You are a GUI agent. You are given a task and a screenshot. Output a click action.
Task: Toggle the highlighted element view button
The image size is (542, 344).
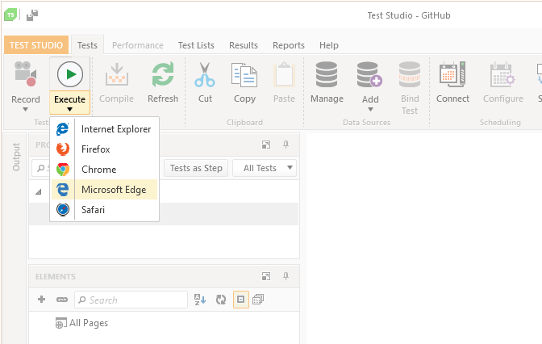click(241, 300)
